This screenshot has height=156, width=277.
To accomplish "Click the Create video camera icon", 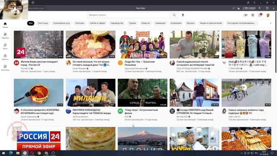I will 246,15.
